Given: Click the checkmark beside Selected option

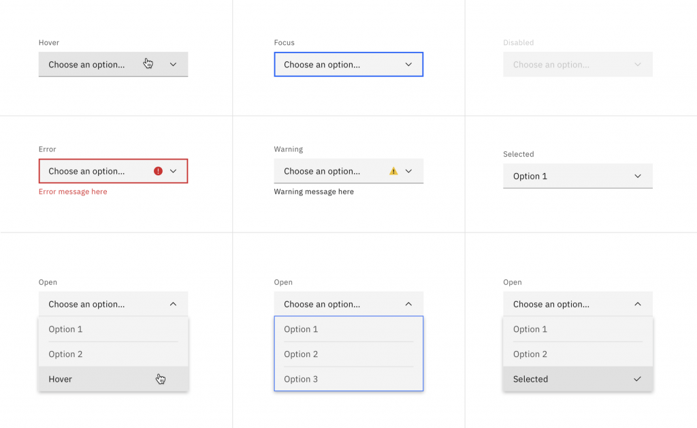Looking at the screenshot, I should pos(637,379).
